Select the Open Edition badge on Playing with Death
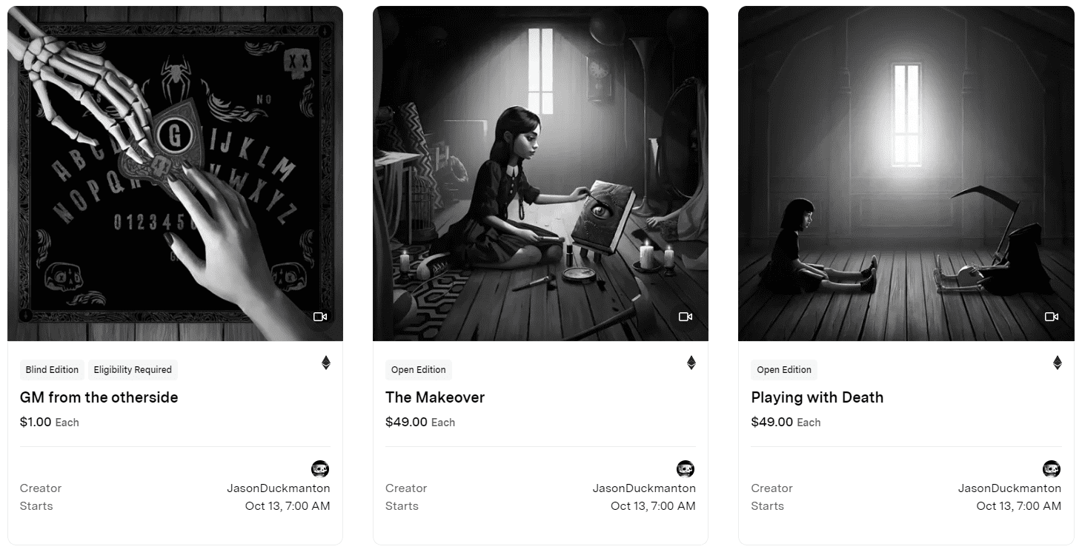 tap(783, 369)
